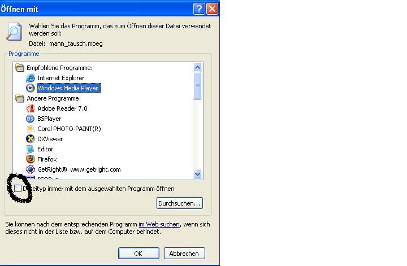Viewport: 407px width, 266px height.
Task: Click the file name 'mann_tausch.mpeg'
Action: (76, 43)
